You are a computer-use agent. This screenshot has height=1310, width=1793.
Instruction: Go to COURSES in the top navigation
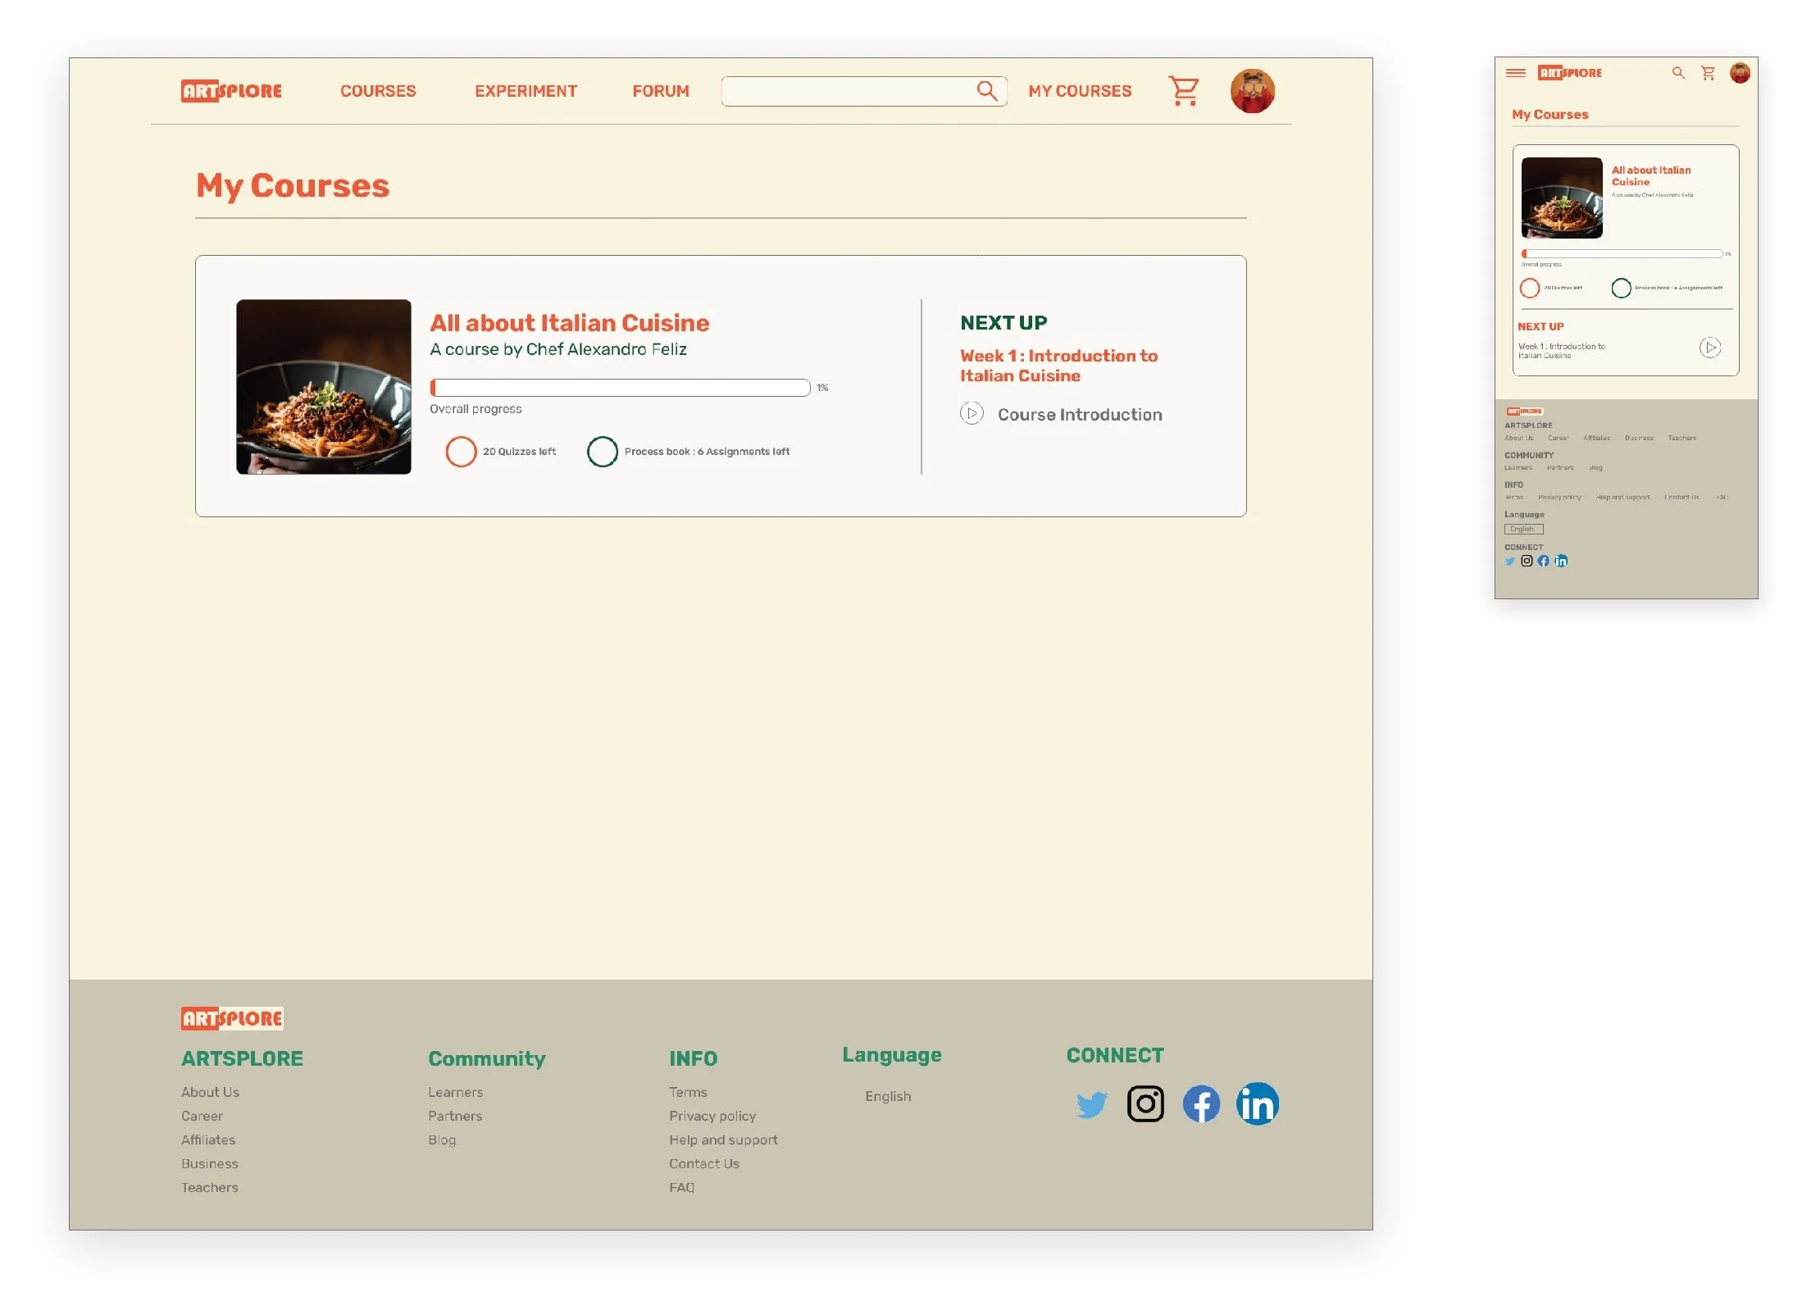[x=378, y=91]
